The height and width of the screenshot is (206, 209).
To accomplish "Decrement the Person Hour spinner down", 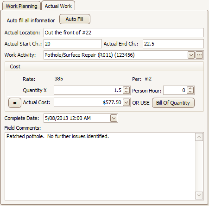I will click(x=190, y=92).
